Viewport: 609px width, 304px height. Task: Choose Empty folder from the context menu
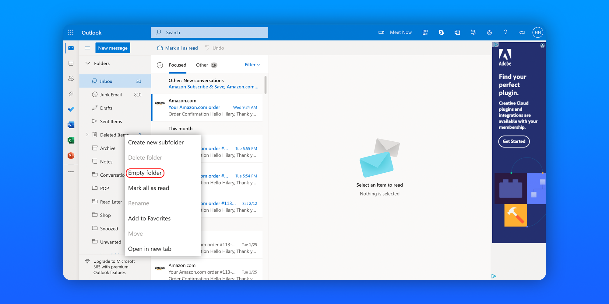coord(145,173)
